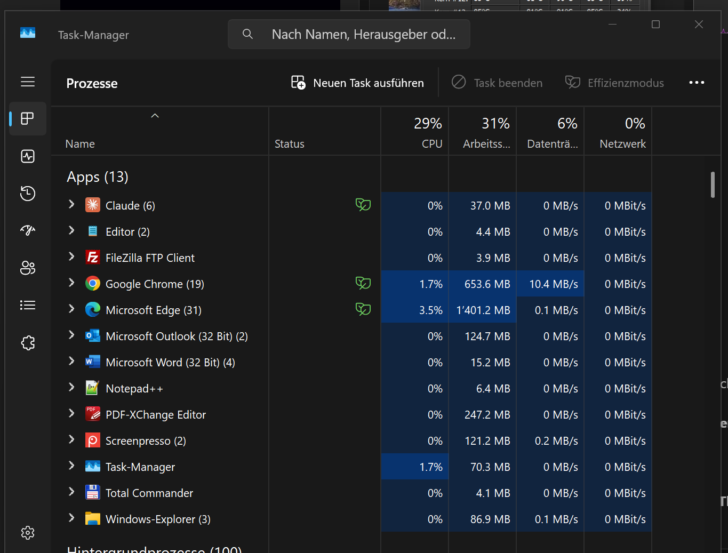
Task: Open the Details list sidebar icon
Action: click(x=28, y=305)
